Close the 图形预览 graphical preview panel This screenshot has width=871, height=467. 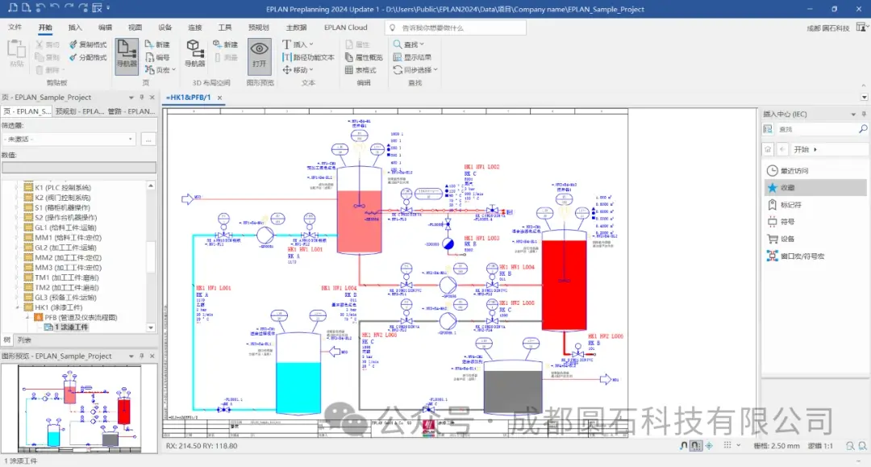[x=152, y=356]
